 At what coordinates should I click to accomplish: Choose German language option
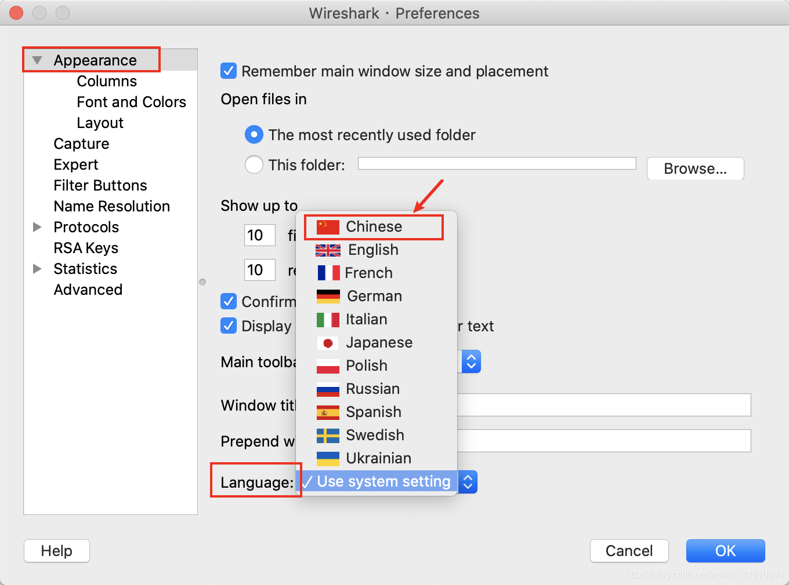click(x=377, y=296)
